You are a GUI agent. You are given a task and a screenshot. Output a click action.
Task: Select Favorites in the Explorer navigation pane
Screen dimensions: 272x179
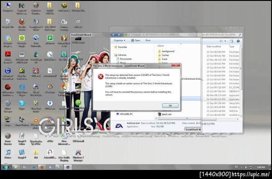tap(121, 47)
